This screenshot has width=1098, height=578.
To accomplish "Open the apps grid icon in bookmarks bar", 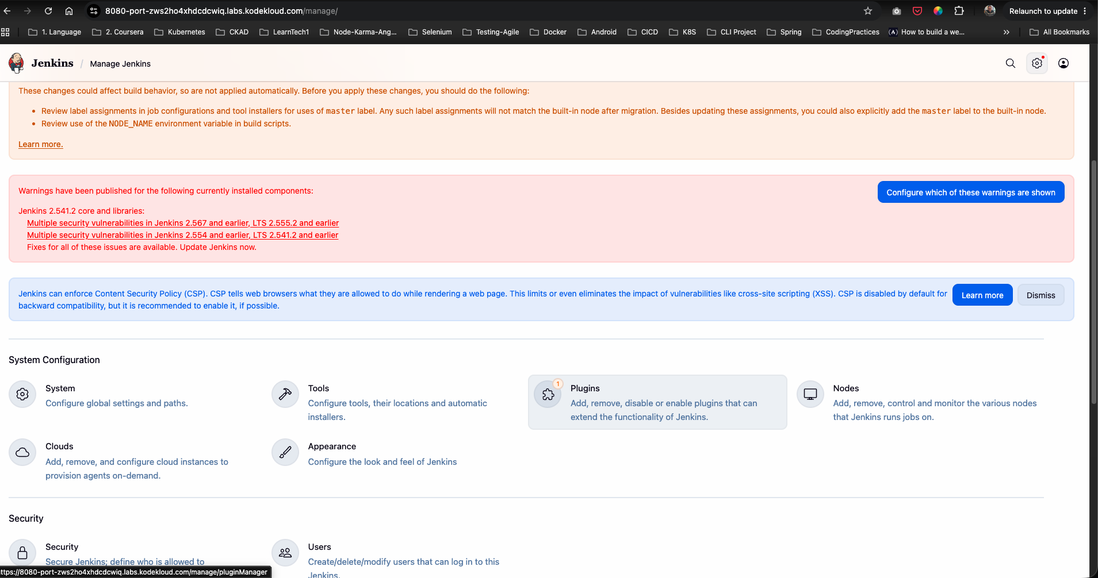I will [x=5, y=32].
